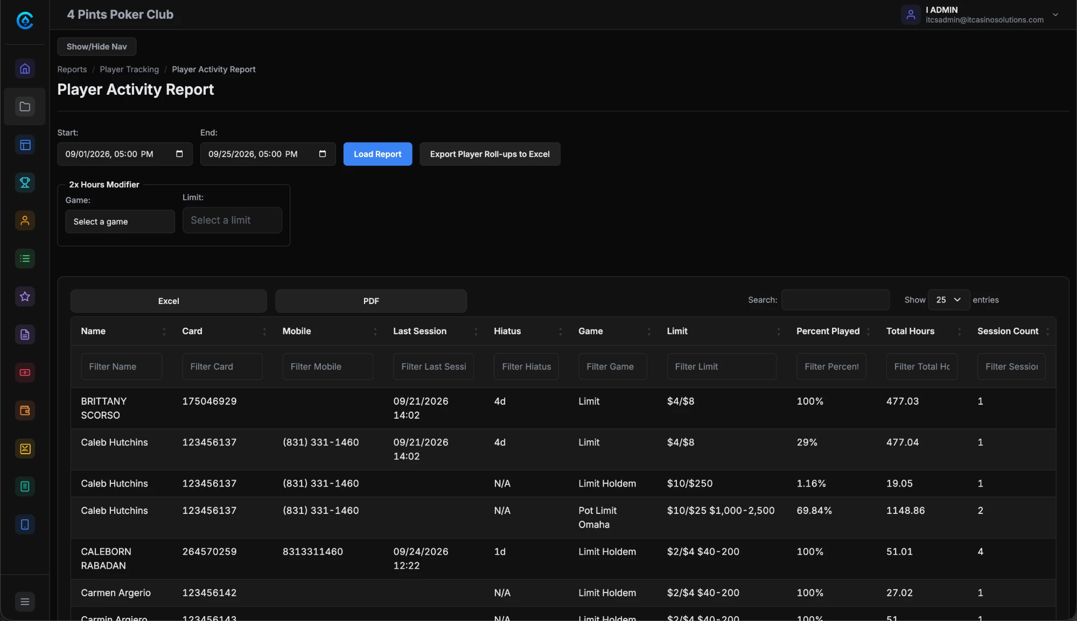Open the home icon in the sidebar
Viewport: 1077px width, 621px height.
25,68
